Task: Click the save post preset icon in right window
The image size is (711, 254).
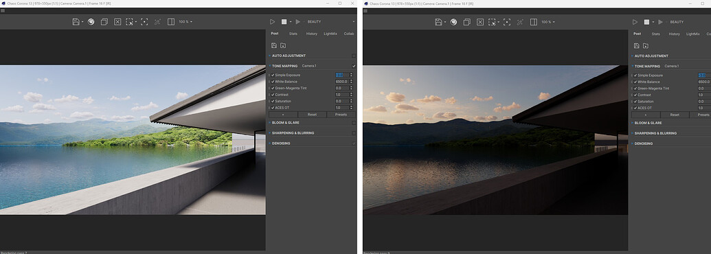Action: click(637, 46)
